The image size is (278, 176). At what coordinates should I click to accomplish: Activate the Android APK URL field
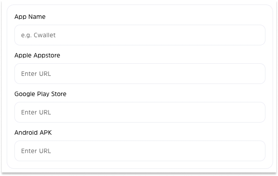[x=140, y=151]
